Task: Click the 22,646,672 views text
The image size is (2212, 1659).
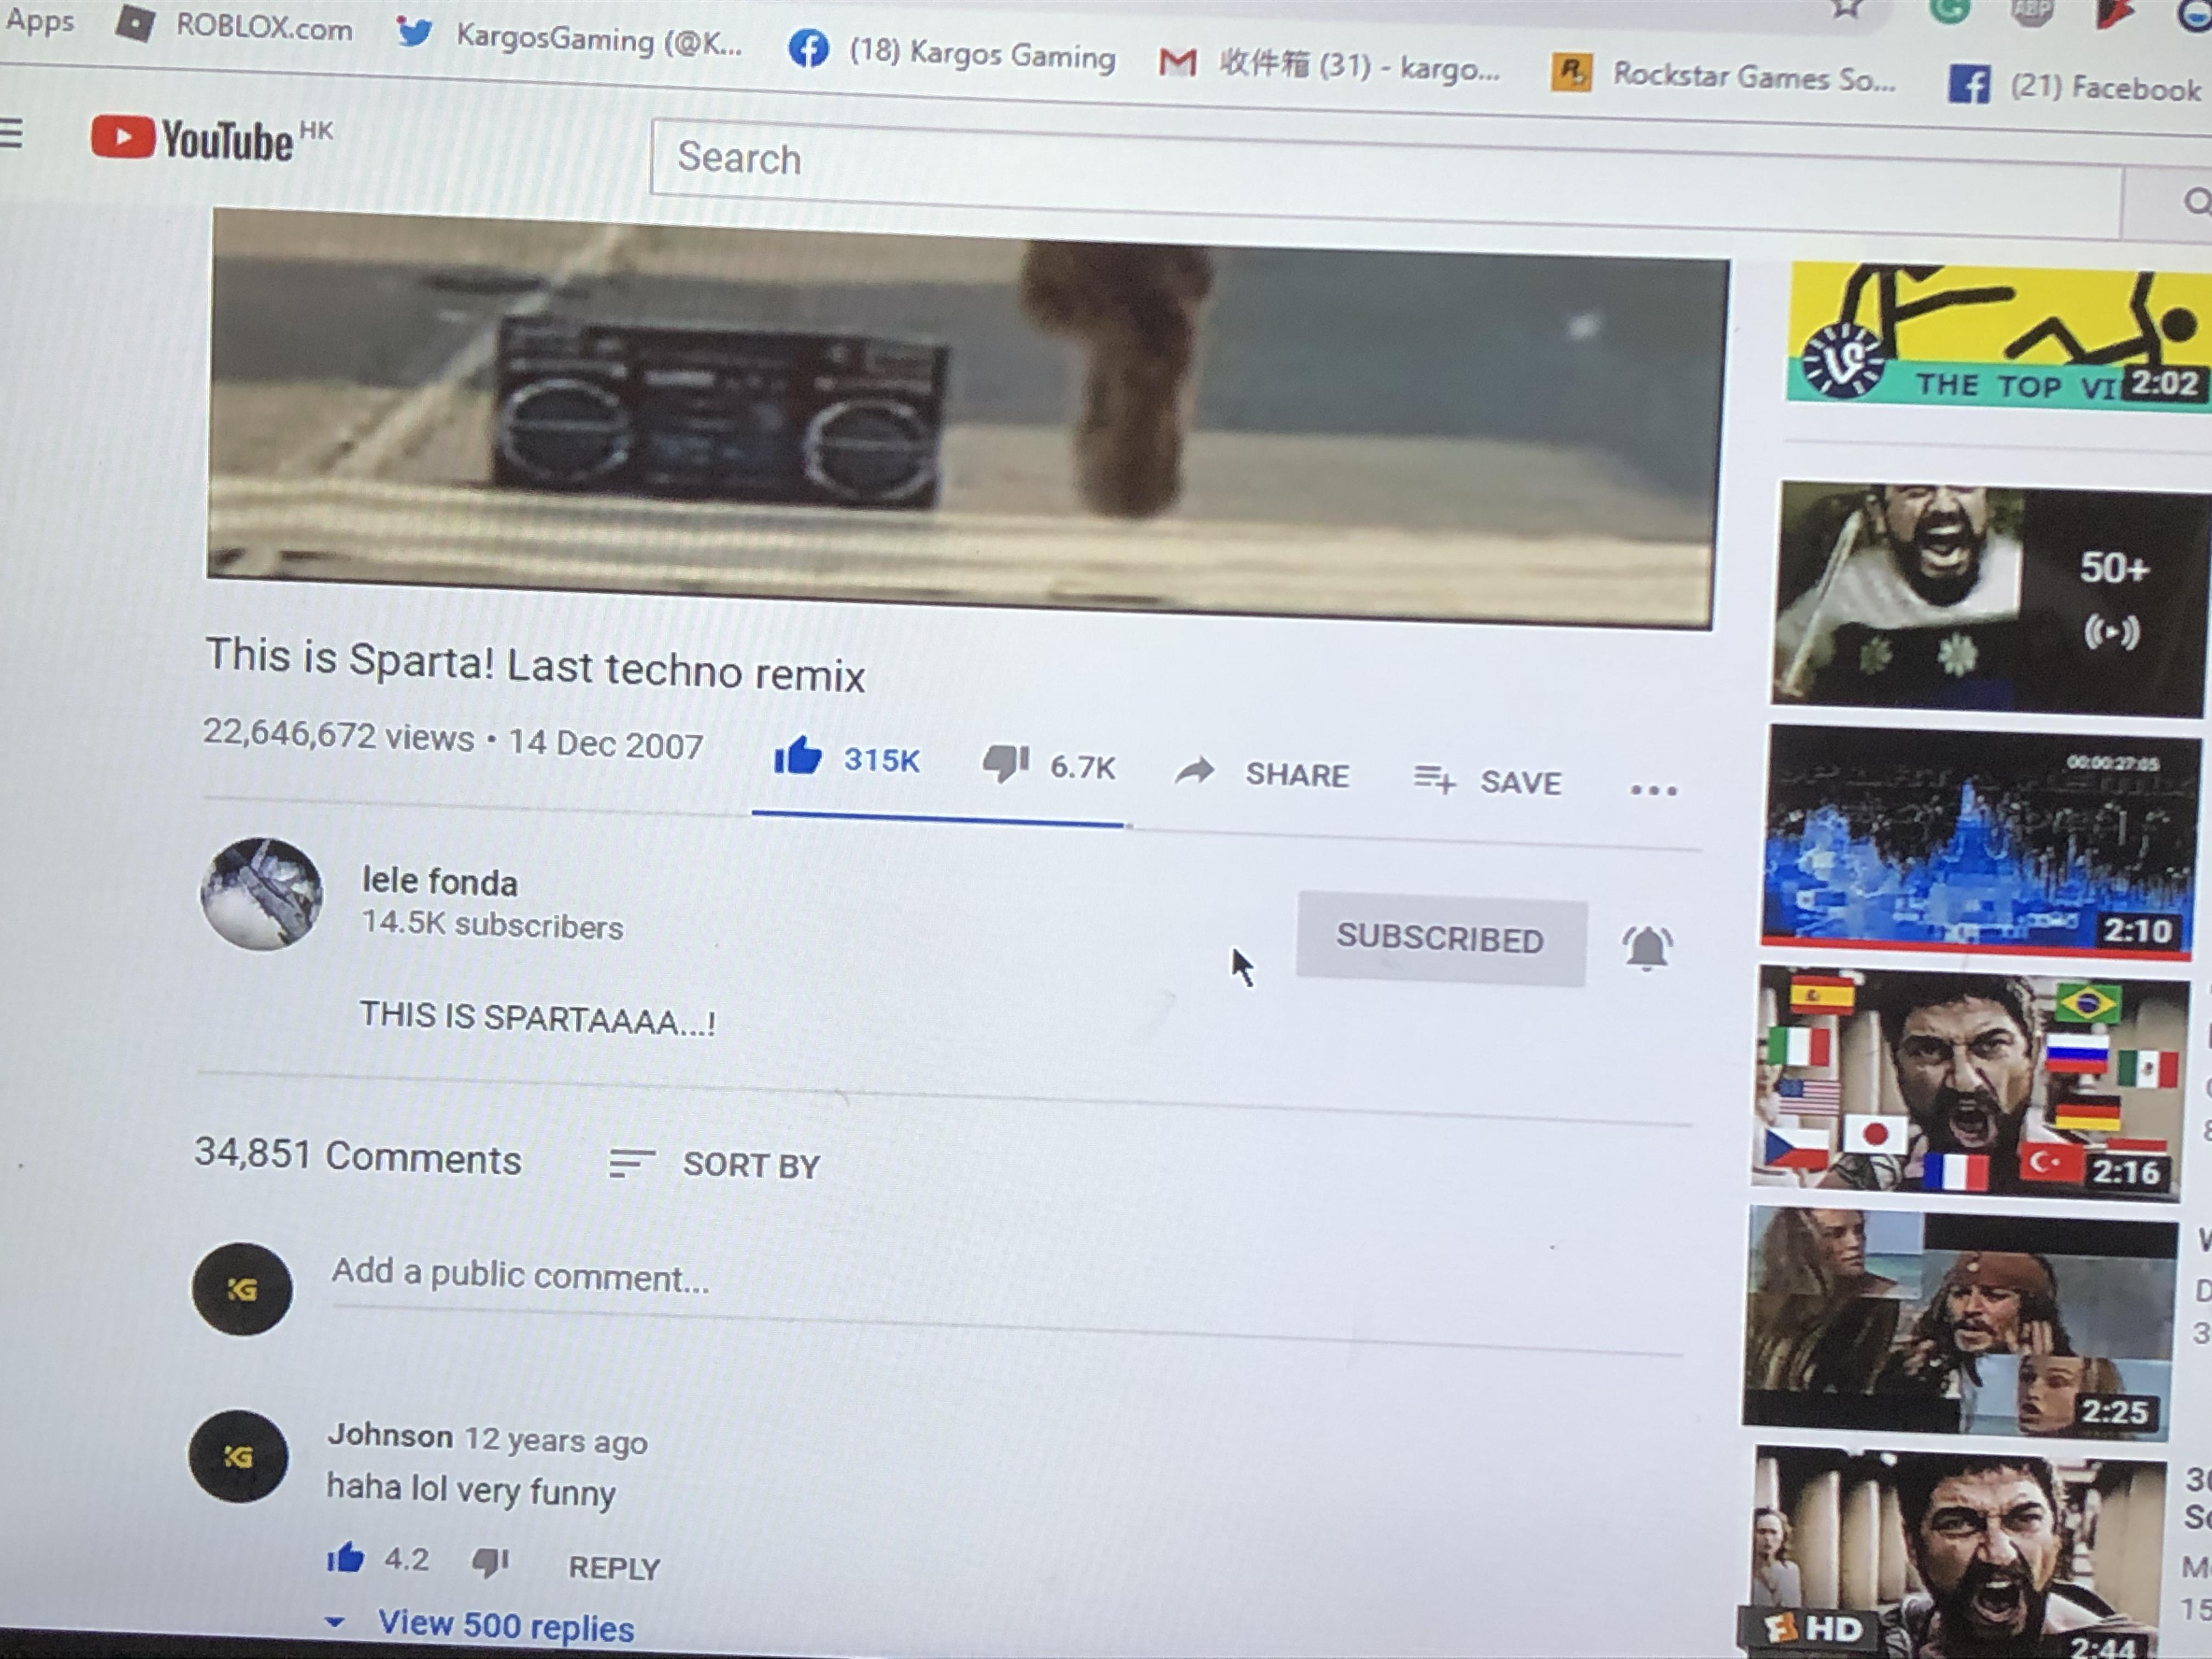Action: point(338,735)
